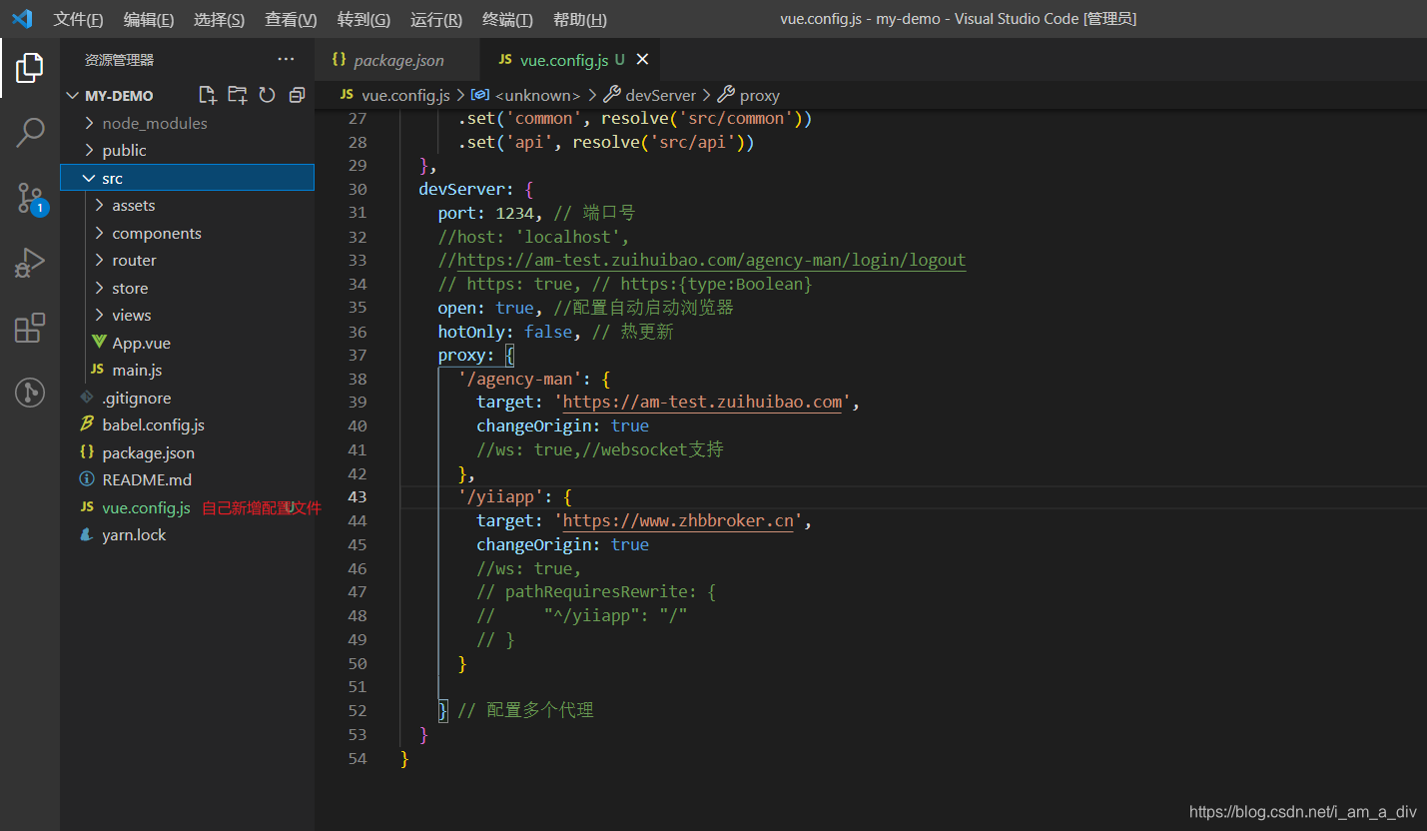Click the wrench icon before devServer in the breadcrumb
Image resolution: width=1427 pixels, height=831 pixels.
[612, 95]
